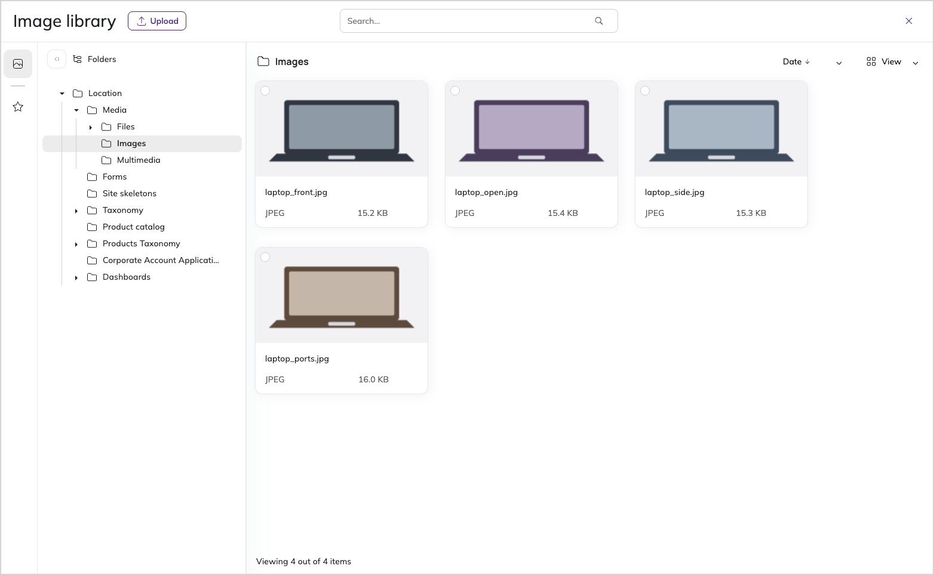
Task: Toggle Date sort direction
Action: (x=797, y=61)
